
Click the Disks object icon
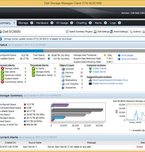tap(63, 76)
